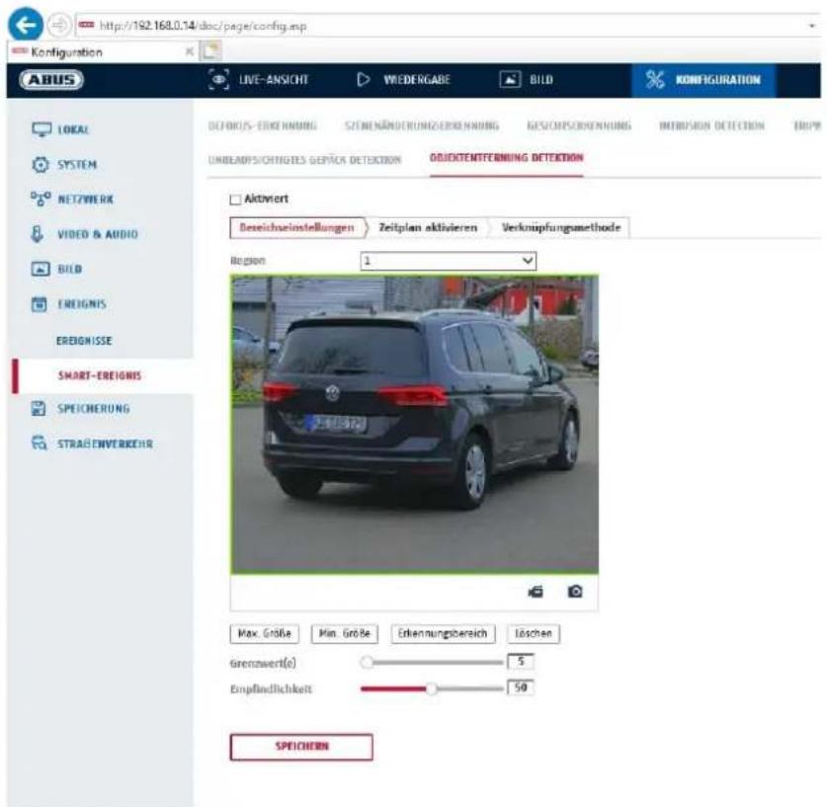Click the Lokal monitor icon in sidebar
The image size is (827, 807).
[x=41, y=129]
